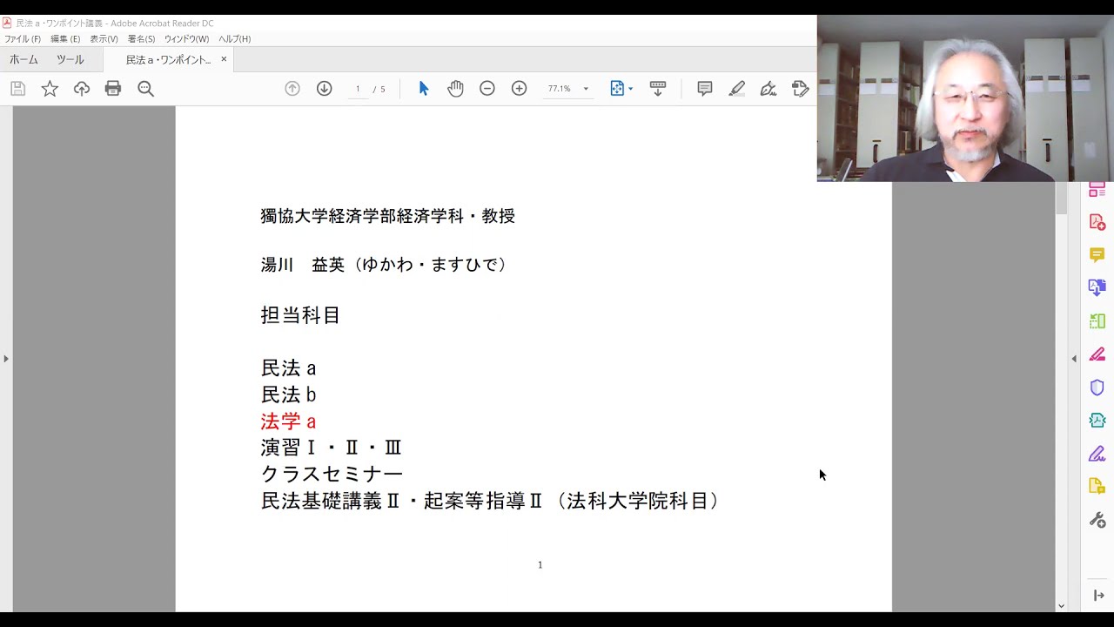Open the ヘルプ(H) menu
1114x627 pixels.
click(x=235, y=39)
